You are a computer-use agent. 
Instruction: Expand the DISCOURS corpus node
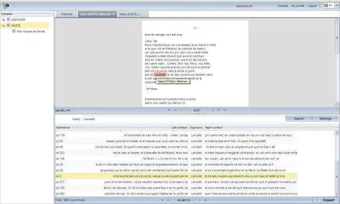(x=4, y=20)
